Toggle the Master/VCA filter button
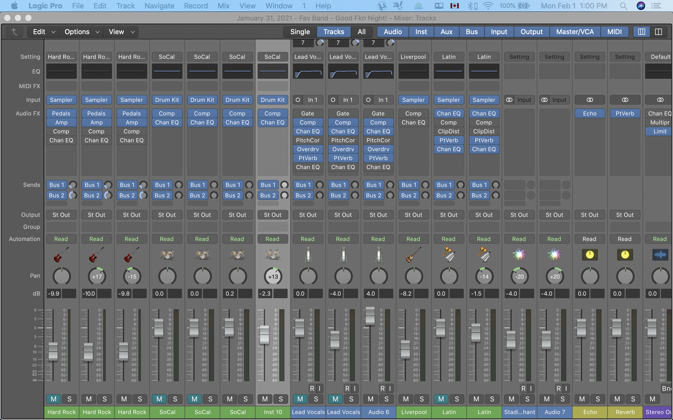 pos(575,32)
